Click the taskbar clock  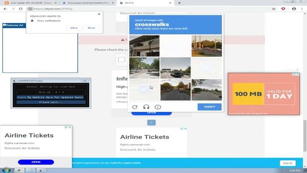[295, 171]
